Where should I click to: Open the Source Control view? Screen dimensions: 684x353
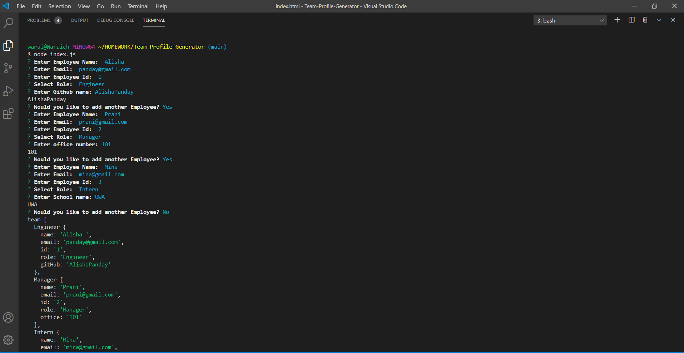click(8, 68)
